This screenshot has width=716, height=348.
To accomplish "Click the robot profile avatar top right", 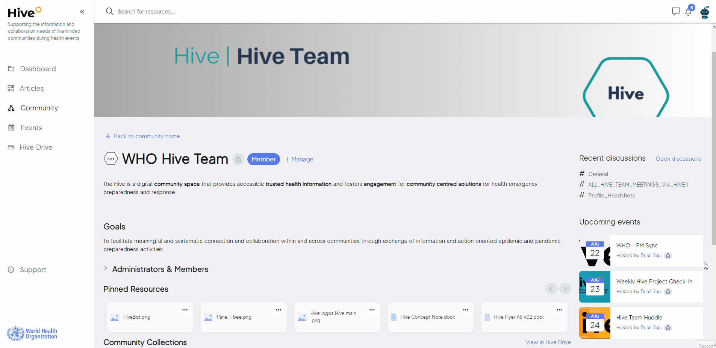I will (705, 12).
